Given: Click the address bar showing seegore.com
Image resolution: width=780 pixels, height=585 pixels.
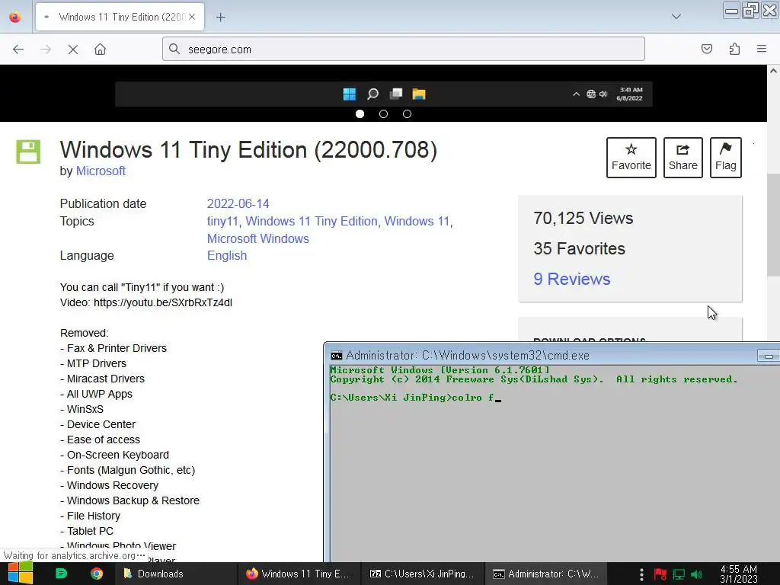Looking at the screenshot, I should [404, 50].
